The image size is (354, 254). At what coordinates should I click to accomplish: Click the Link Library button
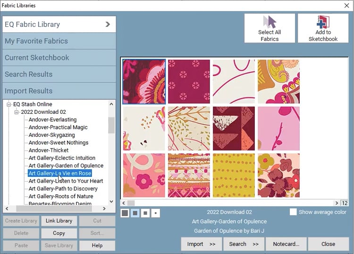coord(59,221)
